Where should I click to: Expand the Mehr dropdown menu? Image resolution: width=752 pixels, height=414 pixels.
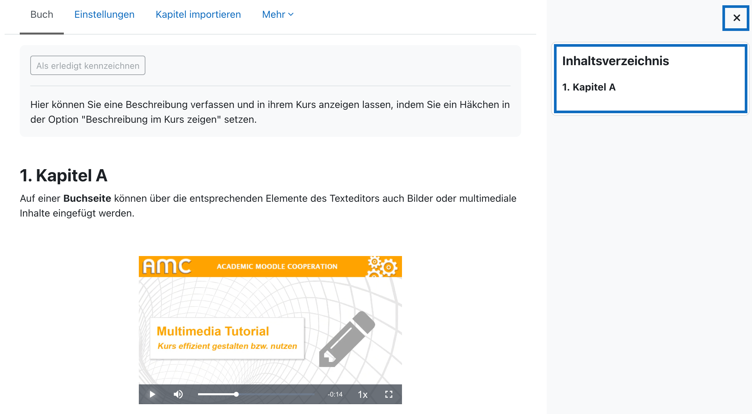(x=278, y=14)
